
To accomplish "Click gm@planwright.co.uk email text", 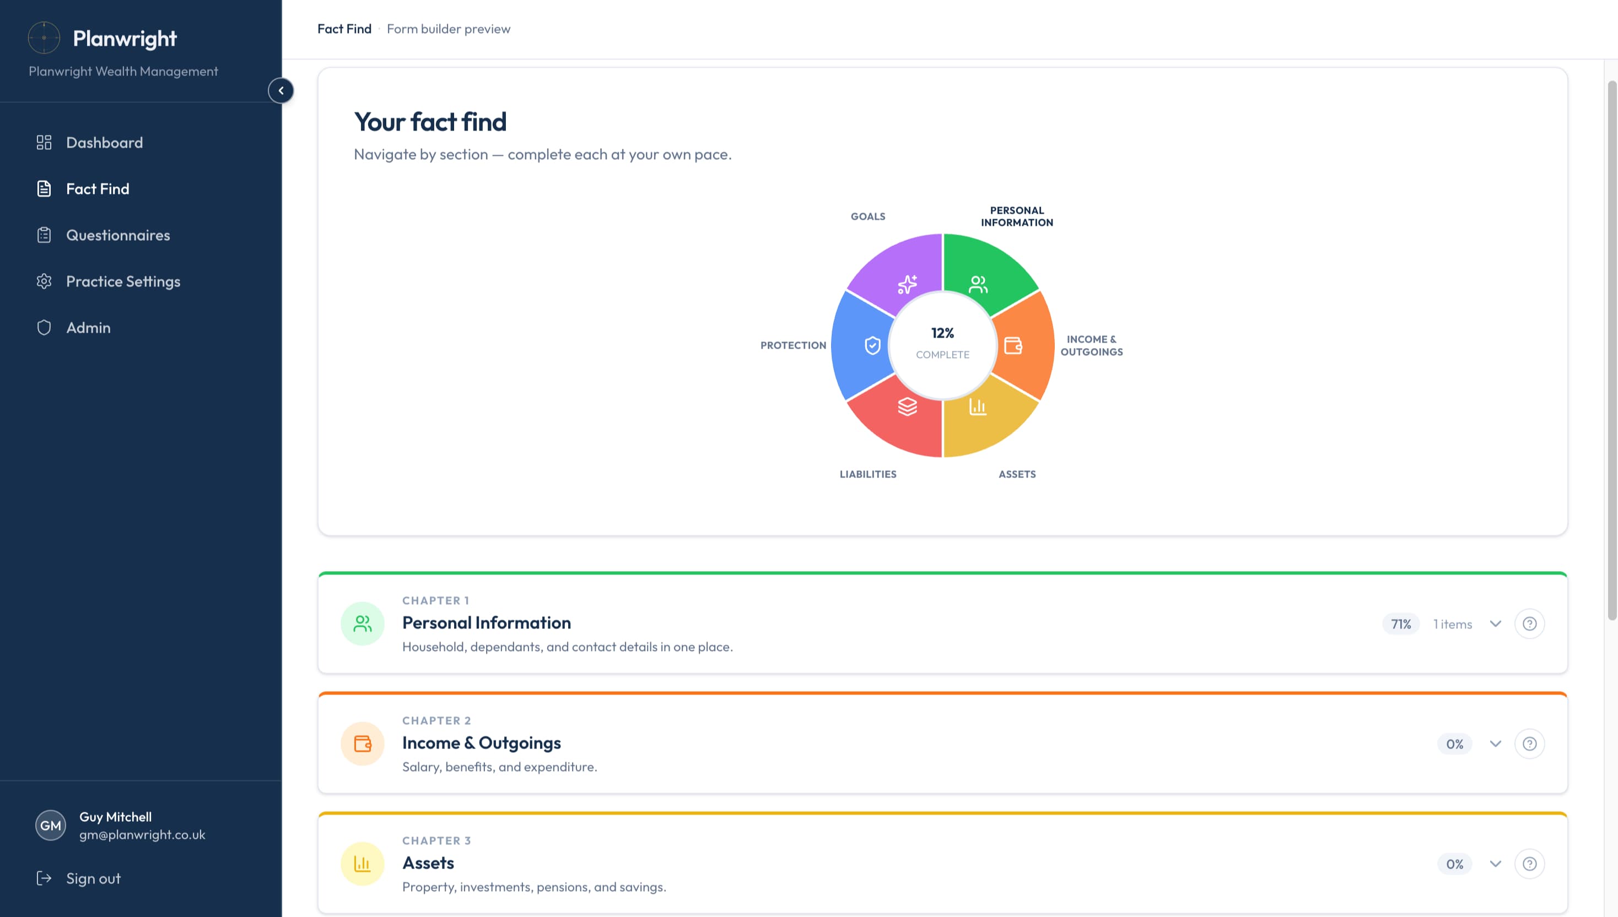I will (142, 834).
